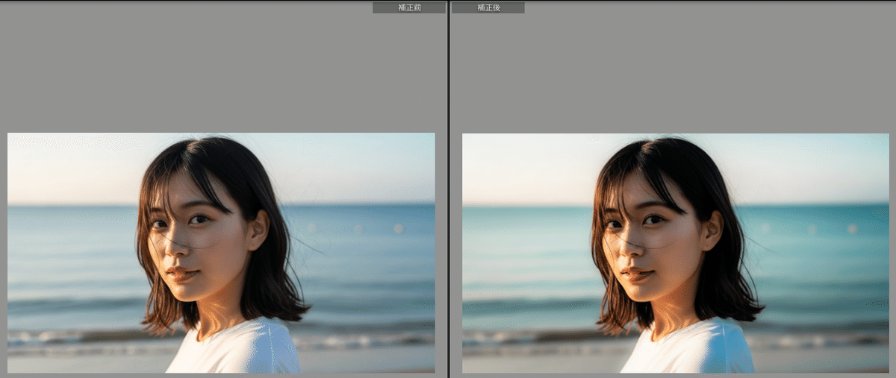Click the woman's ear in the after photo
896x378 pixels.
(714, 229)
